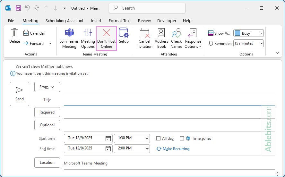
Task: Open Meeting Options
Action: click(x=88, y=38)
